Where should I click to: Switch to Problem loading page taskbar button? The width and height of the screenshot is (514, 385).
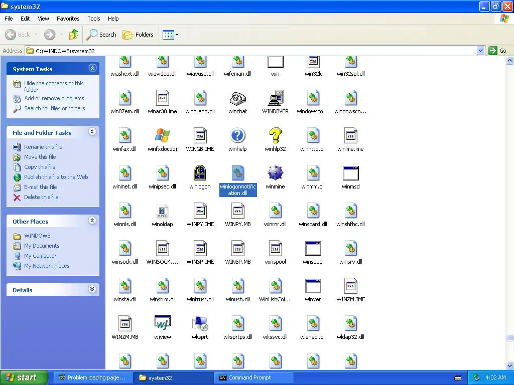pos(93,377)
